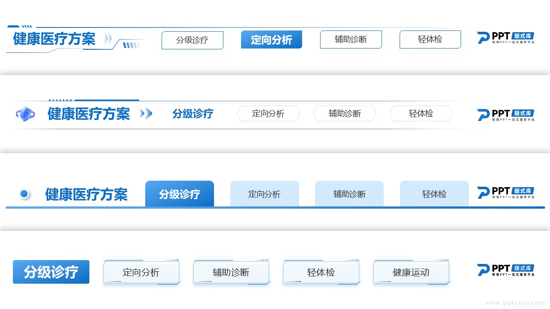Switch to the hexagon-shaped 轻体检 tab
The image size is (550, 309).
click(421, 114)
